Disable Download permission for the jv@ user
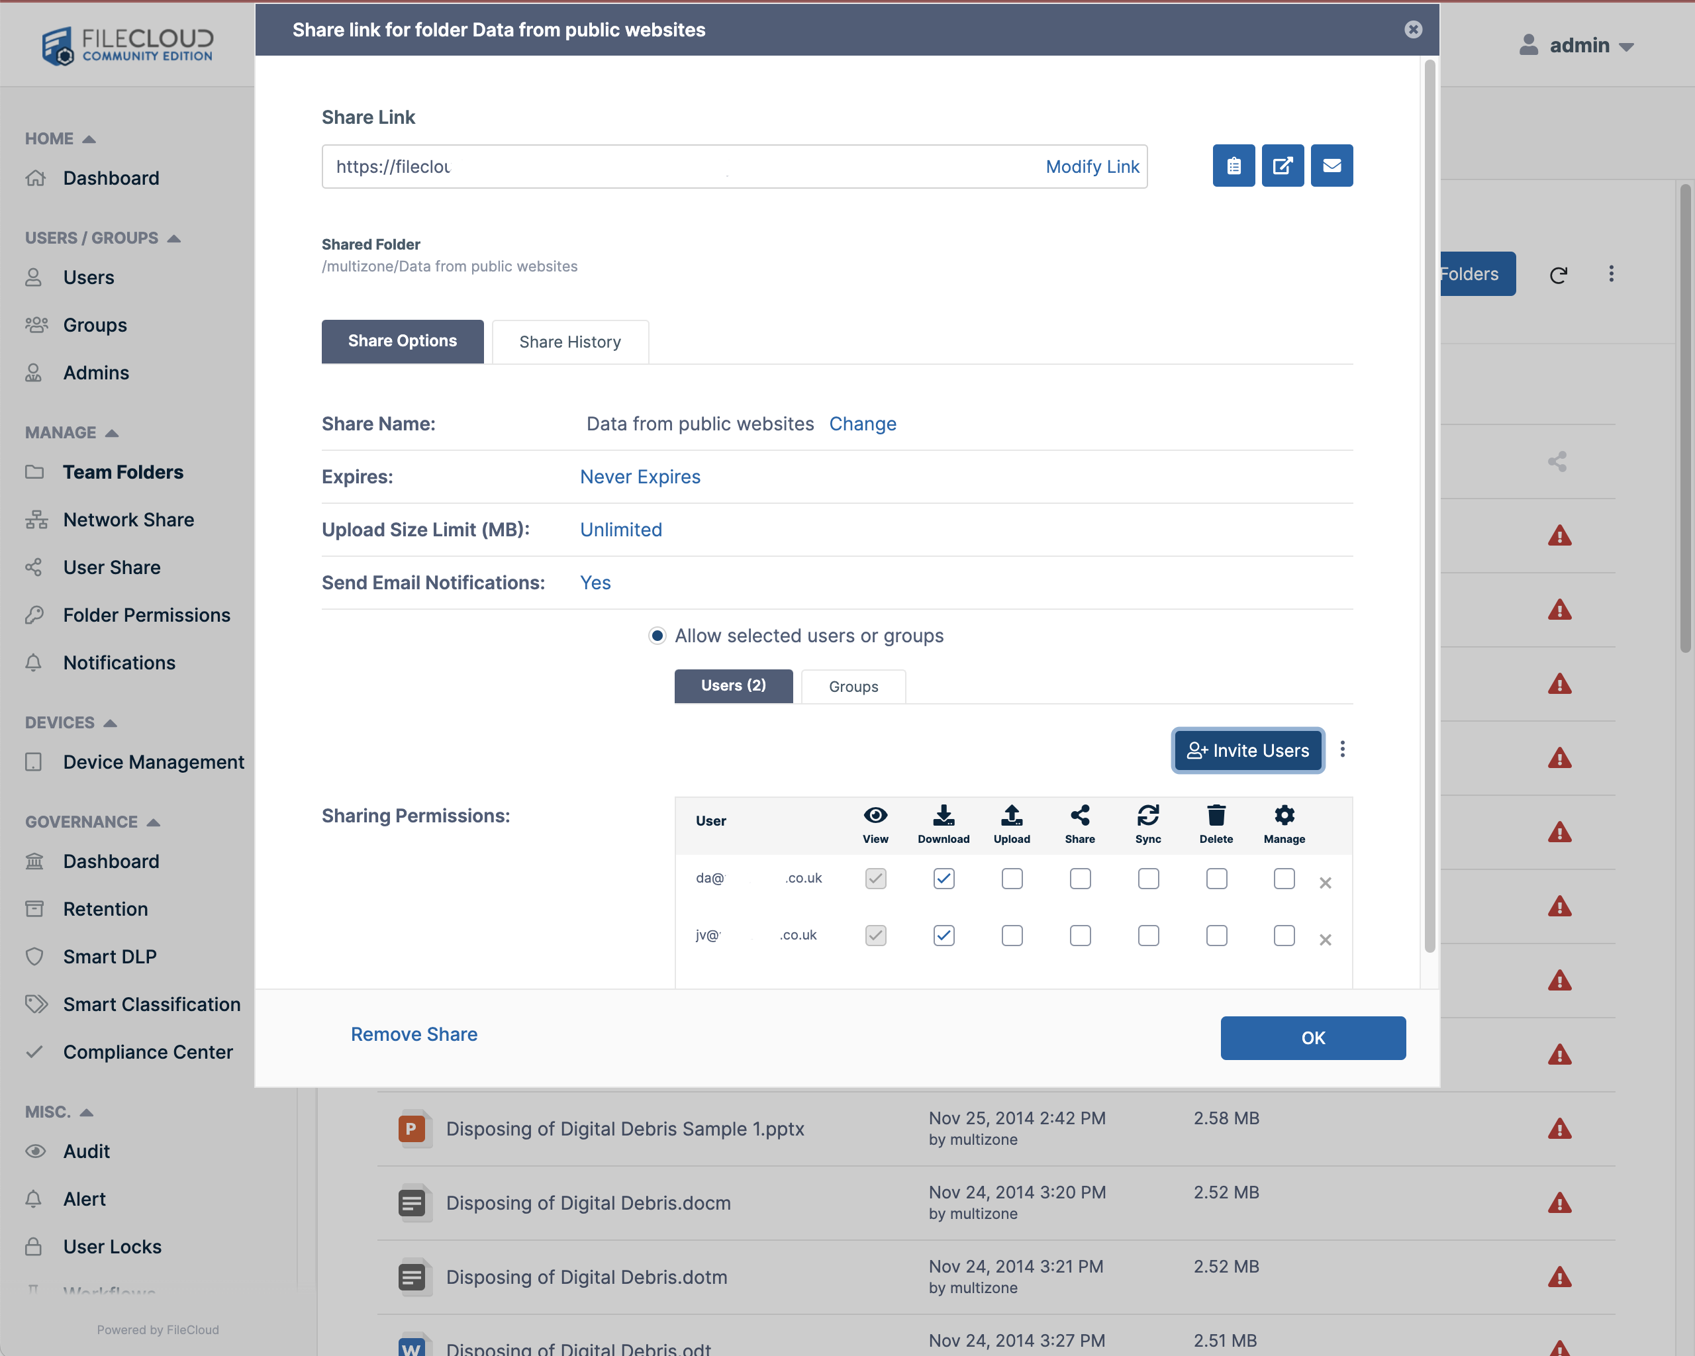 pyautogui.click(x=944, y=936)
